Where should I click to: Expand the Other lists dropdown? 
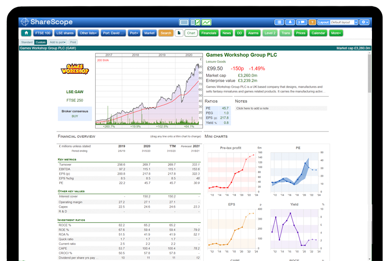88,33
